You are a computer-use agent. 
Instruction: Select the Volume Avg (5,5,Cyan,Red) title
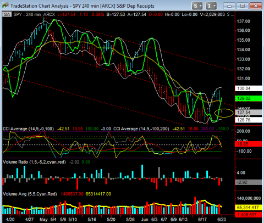pos(30,194)
